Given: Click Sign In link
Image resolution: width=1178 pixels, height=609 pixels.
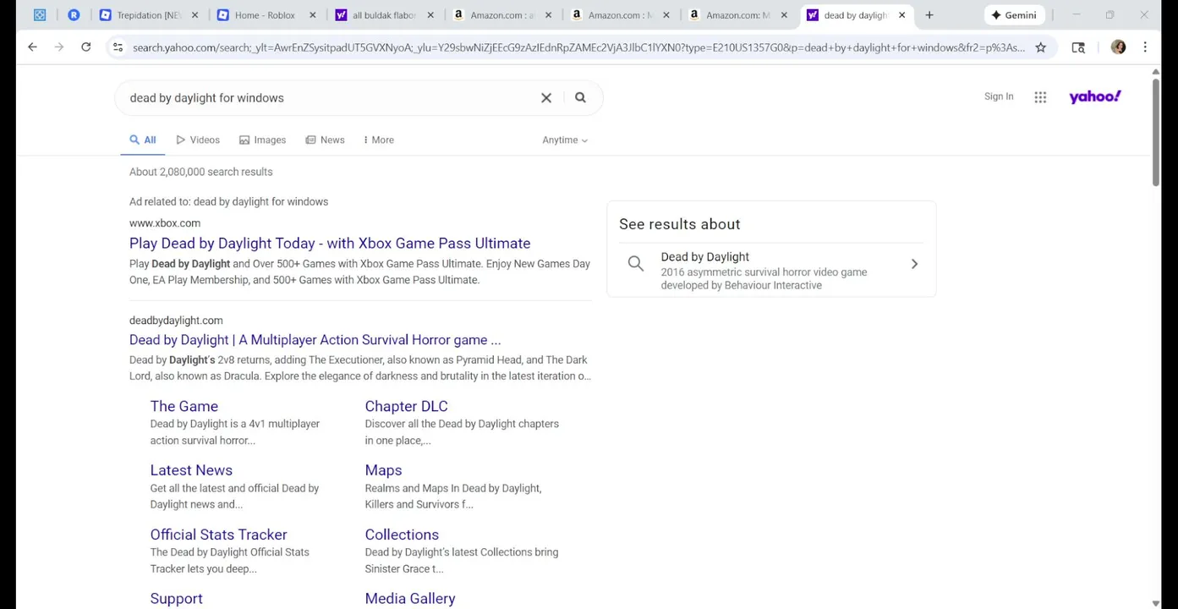Looking at the screenshot, I should pyautogui.click(x=999, y=96).
